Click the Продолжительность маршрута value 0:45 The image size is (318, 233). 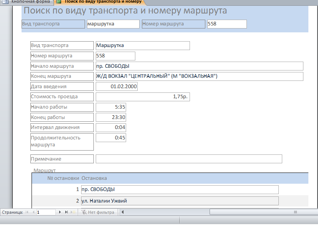(111, 138)
